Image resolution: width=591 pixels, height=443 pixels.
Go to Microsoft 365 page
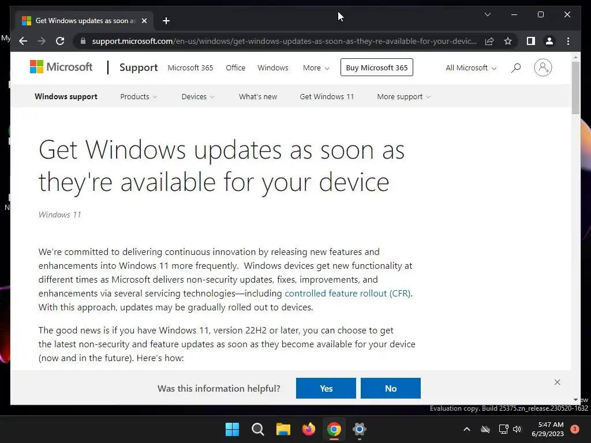[x=190, y=68]
